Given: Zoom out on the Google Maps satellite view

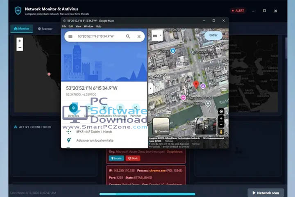Looking at the screenshot, I should [221, 125].
